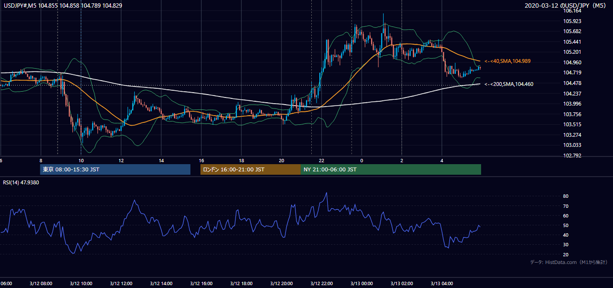Click hour label 10 on price chart axis
Image resolution: width=613 pixels, height=288 pixels.
click(81, 160)
